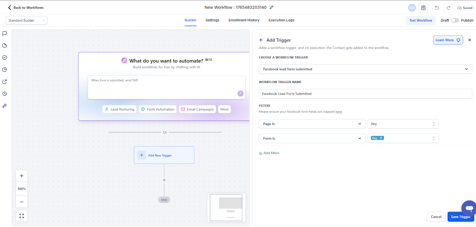Toggle the Draft/Publish switch
The width and height of the screenshot is (476, 227).
tap(455, 20)
